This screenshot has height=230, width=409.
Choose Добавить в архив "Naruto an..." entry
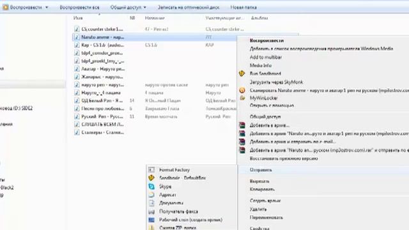(x=329, y=134)
